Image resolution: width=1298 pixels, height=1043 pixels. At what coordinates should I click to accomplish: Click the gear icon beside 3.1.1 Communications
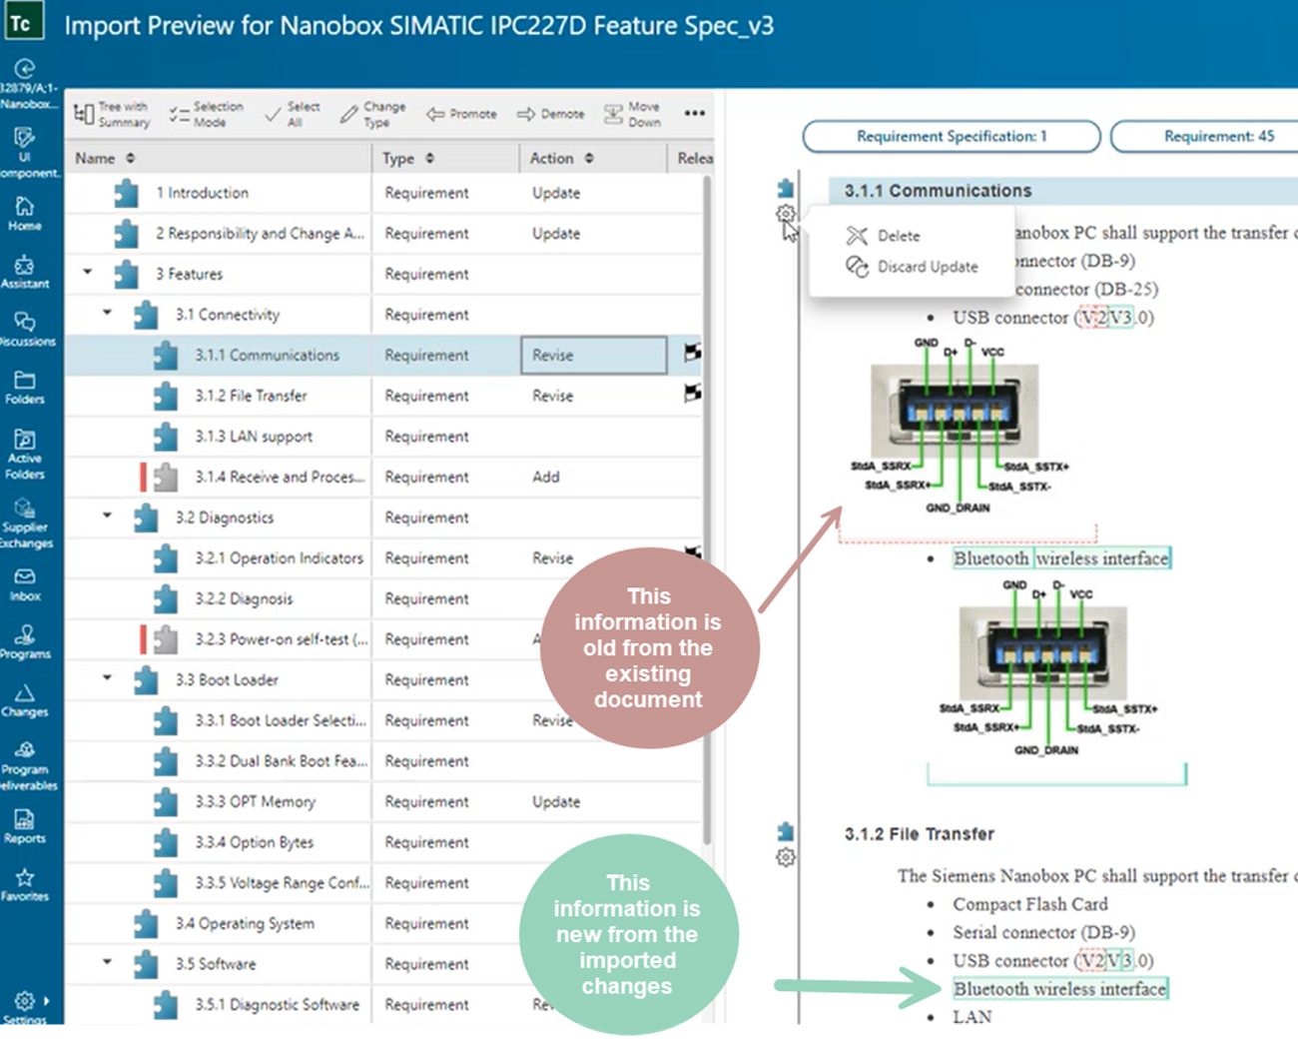click(786, 213)
